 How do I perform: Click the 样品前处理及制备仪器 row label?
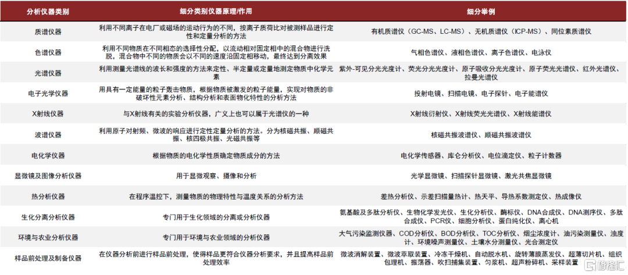[x=48, y=258]
